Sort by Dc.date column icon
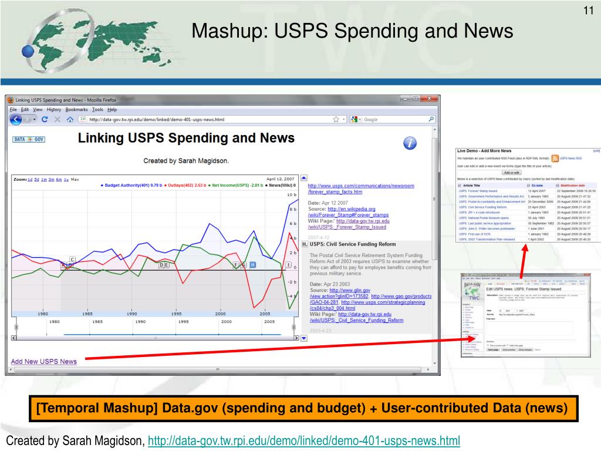 tap(529, 186)
